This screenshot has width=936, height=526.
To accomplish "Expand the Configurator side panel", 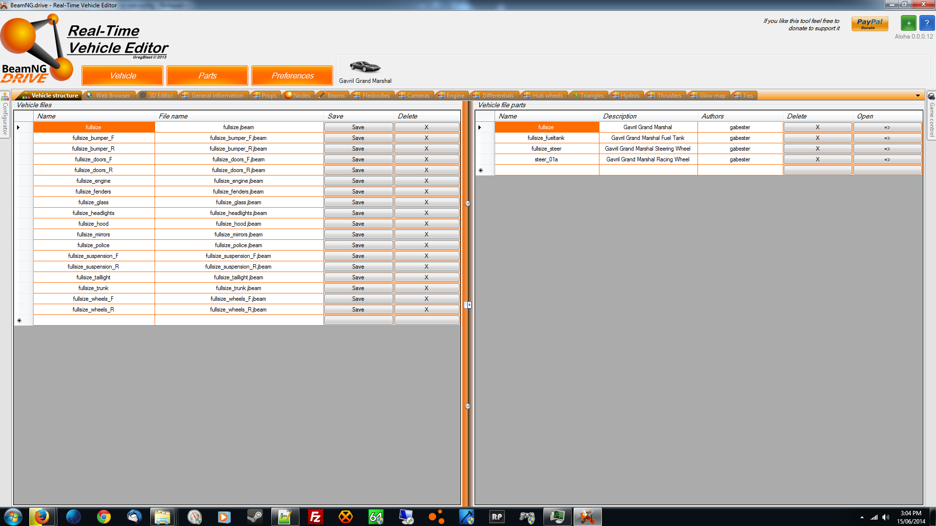I will pyautogui.click(x=5, y=115).
